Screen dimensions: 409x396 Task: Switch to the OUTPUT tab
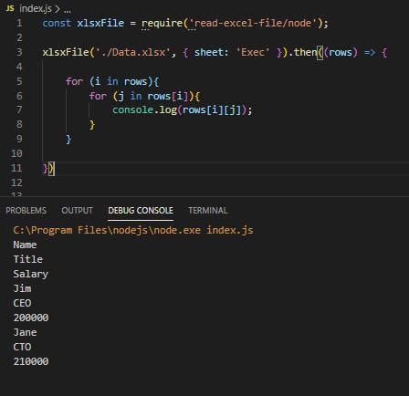tap(77, 211)
